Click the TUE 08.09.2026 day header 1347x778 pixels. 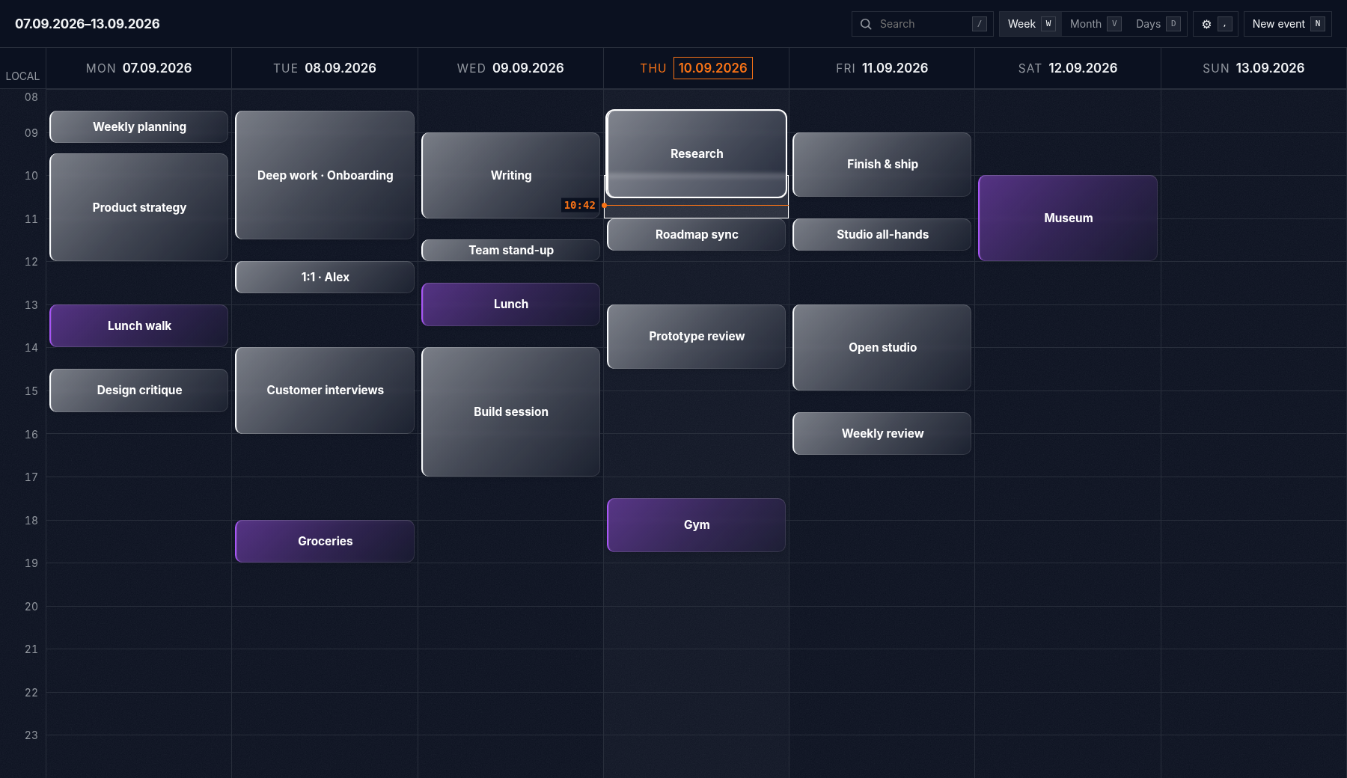click(x=325, y=68)
